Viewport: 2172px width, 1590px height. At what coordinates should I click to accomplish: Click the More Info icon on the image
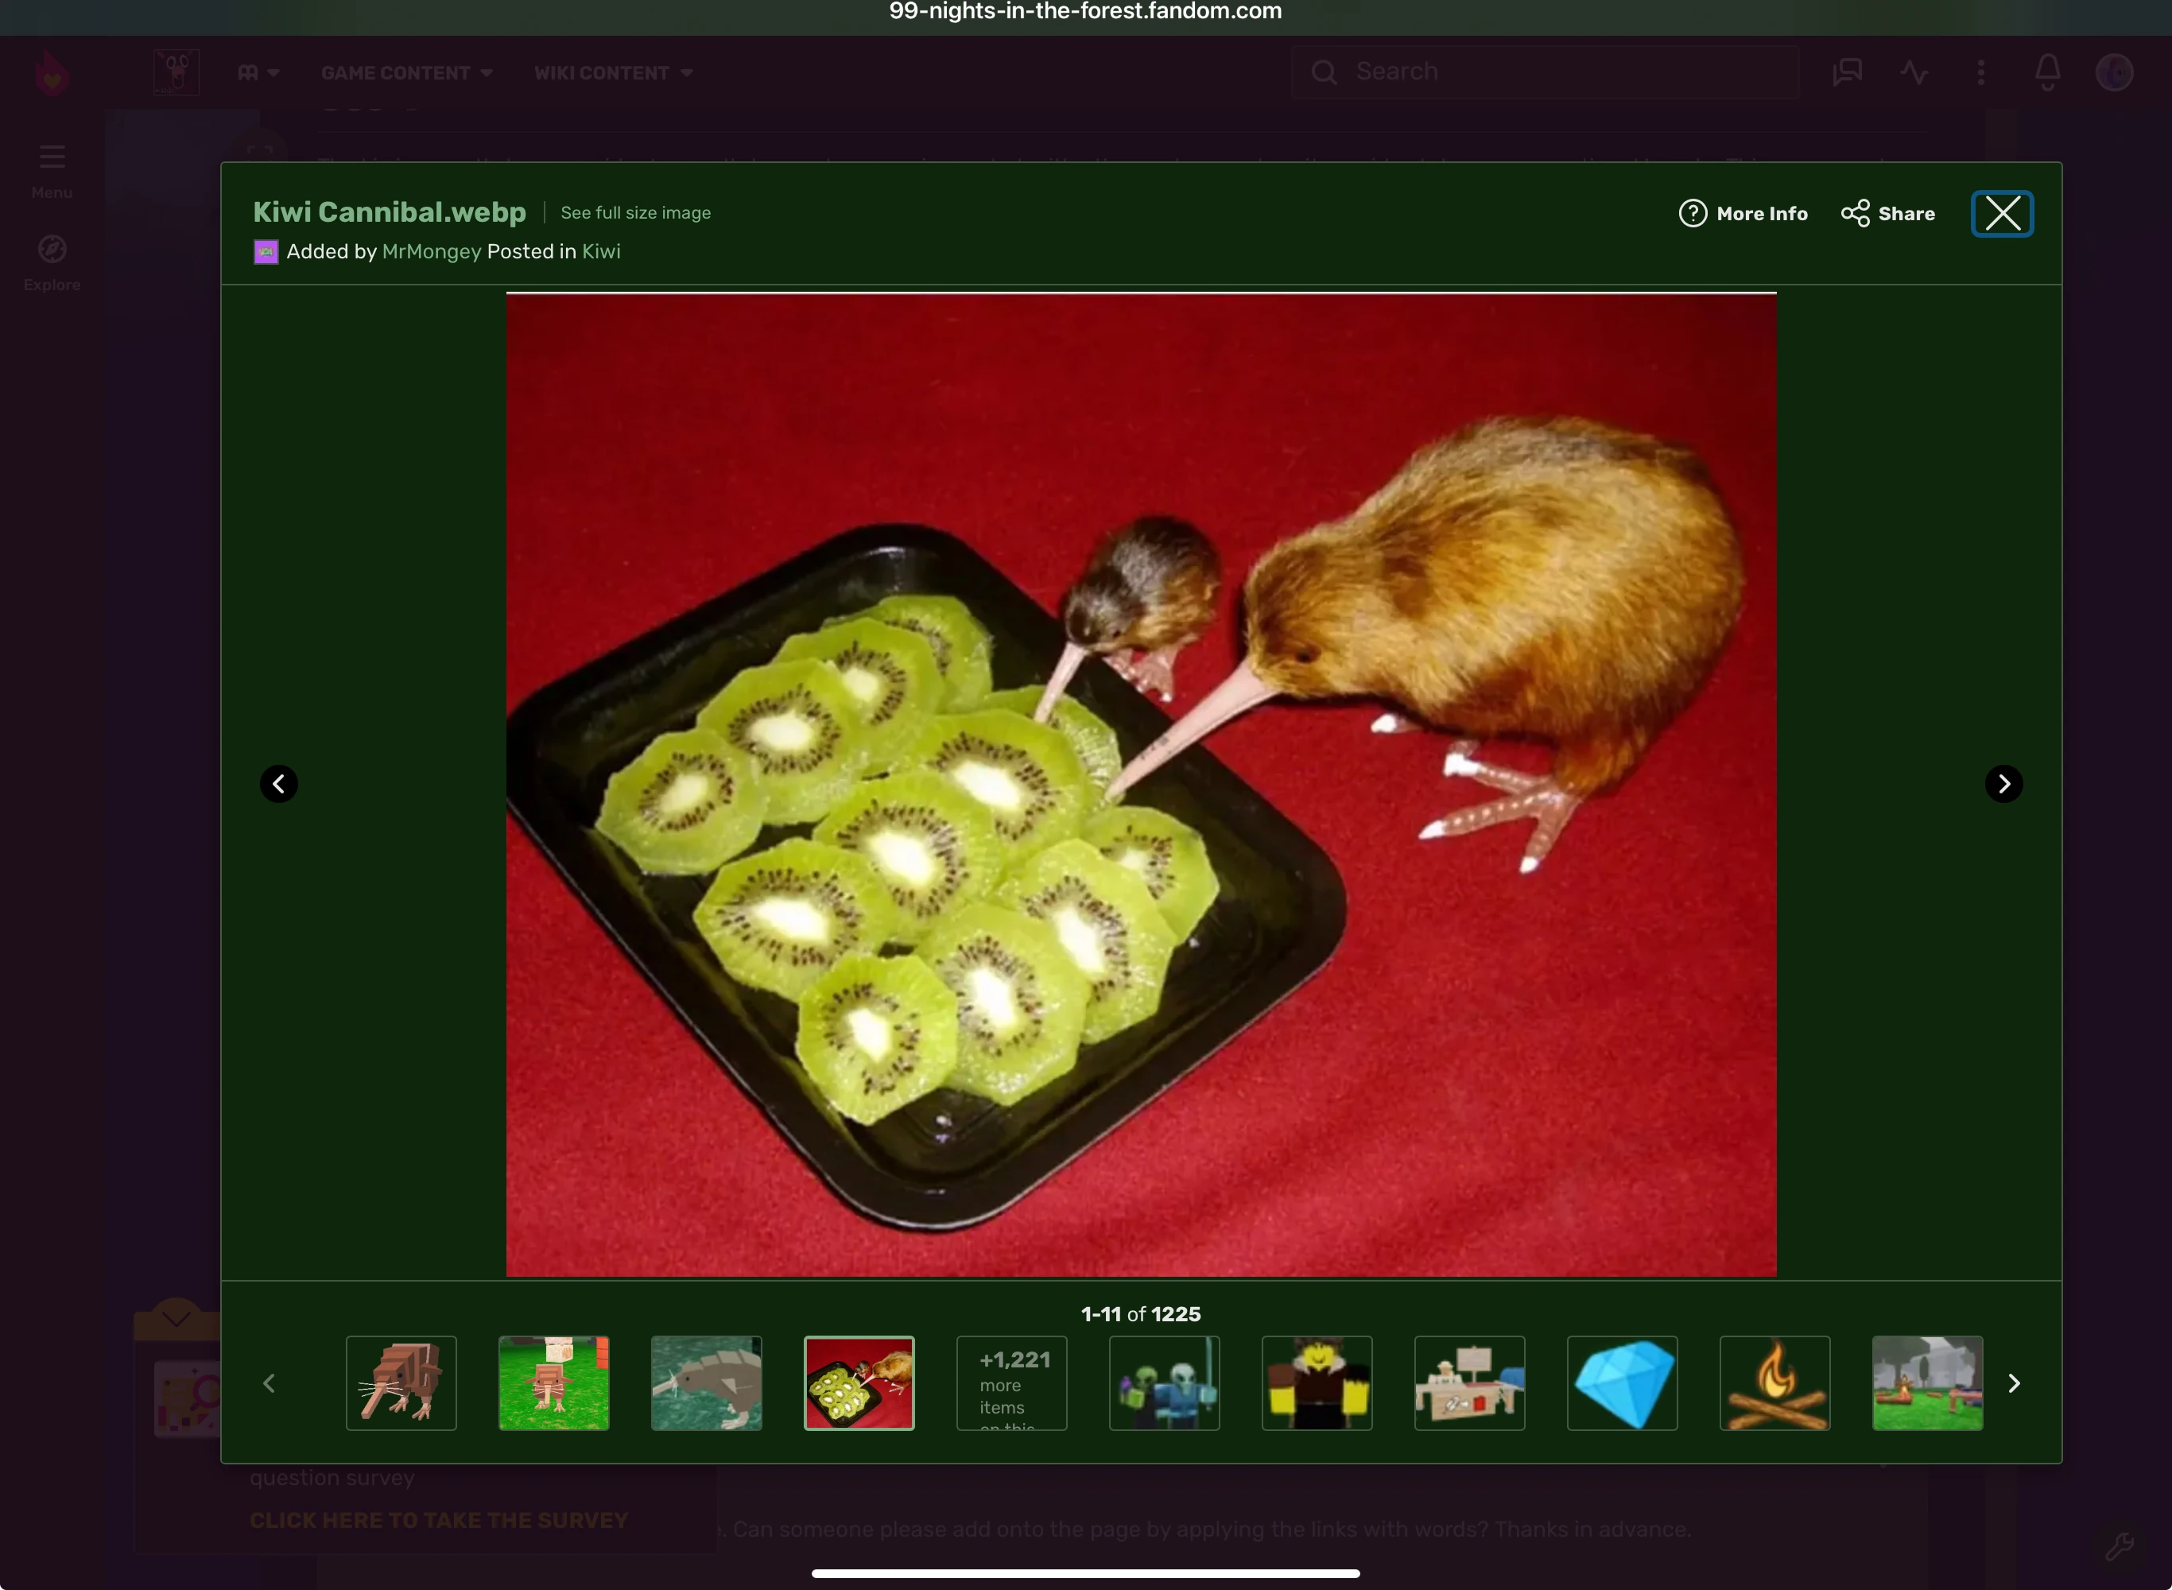coord(1692,213)
